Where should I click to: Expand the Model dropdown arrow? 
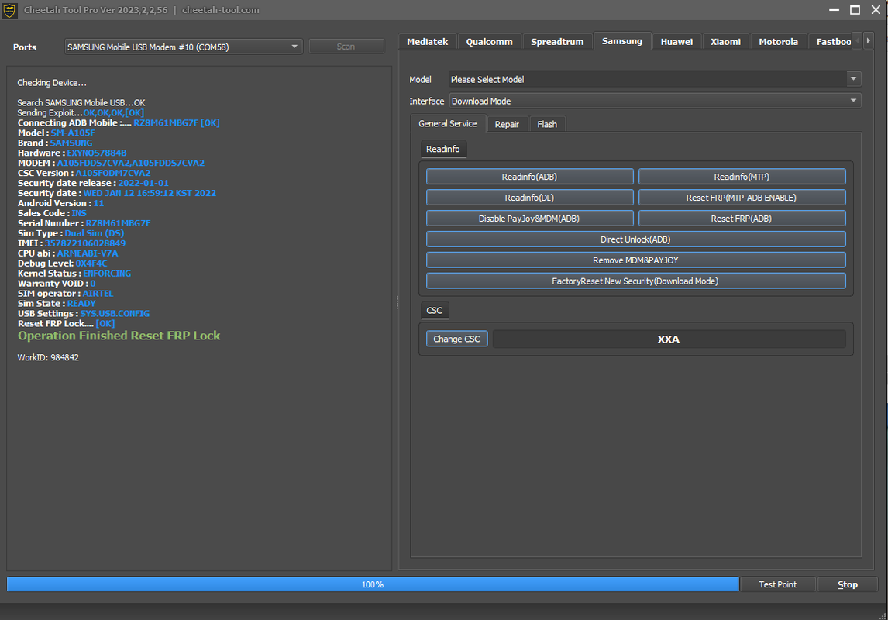pyautogui.click(x=853, y=79)
